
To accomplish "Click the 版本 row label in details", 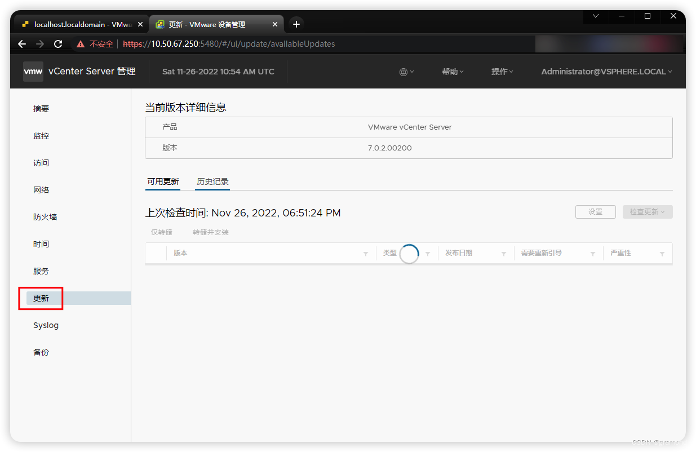I will (x=170, y=148).
